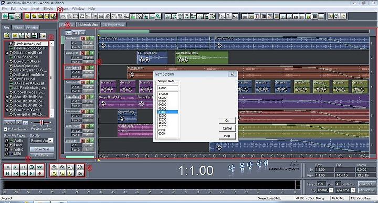Arm record (R) on EuroBeat track
Screen dimensions: 378x203
click(83, 38)
